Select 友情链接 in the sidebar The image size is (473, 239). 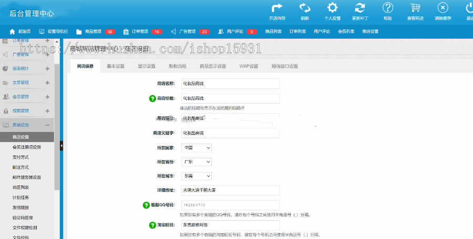click(21, 208)
